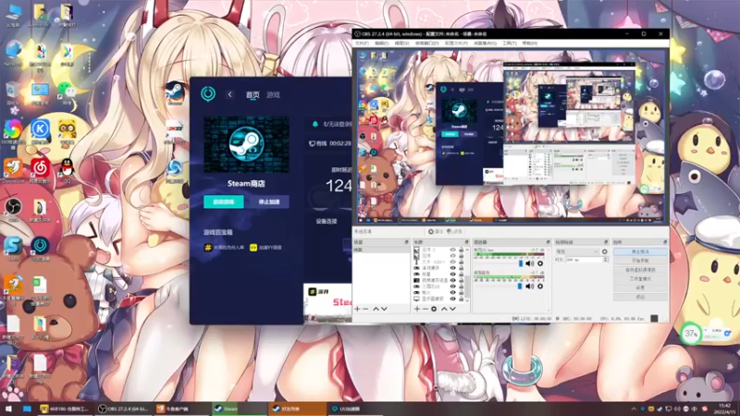
Task: Open the 文件 menu in OBS
Action: click(362, 43)
